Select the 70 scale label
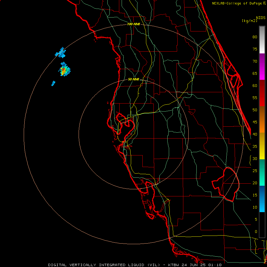 tap(255, 61)
